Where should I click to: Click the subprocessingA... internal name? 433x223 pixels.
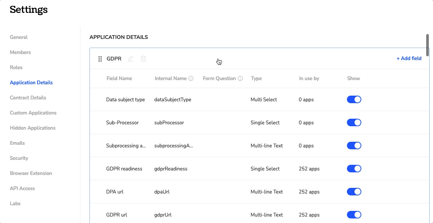174,146
